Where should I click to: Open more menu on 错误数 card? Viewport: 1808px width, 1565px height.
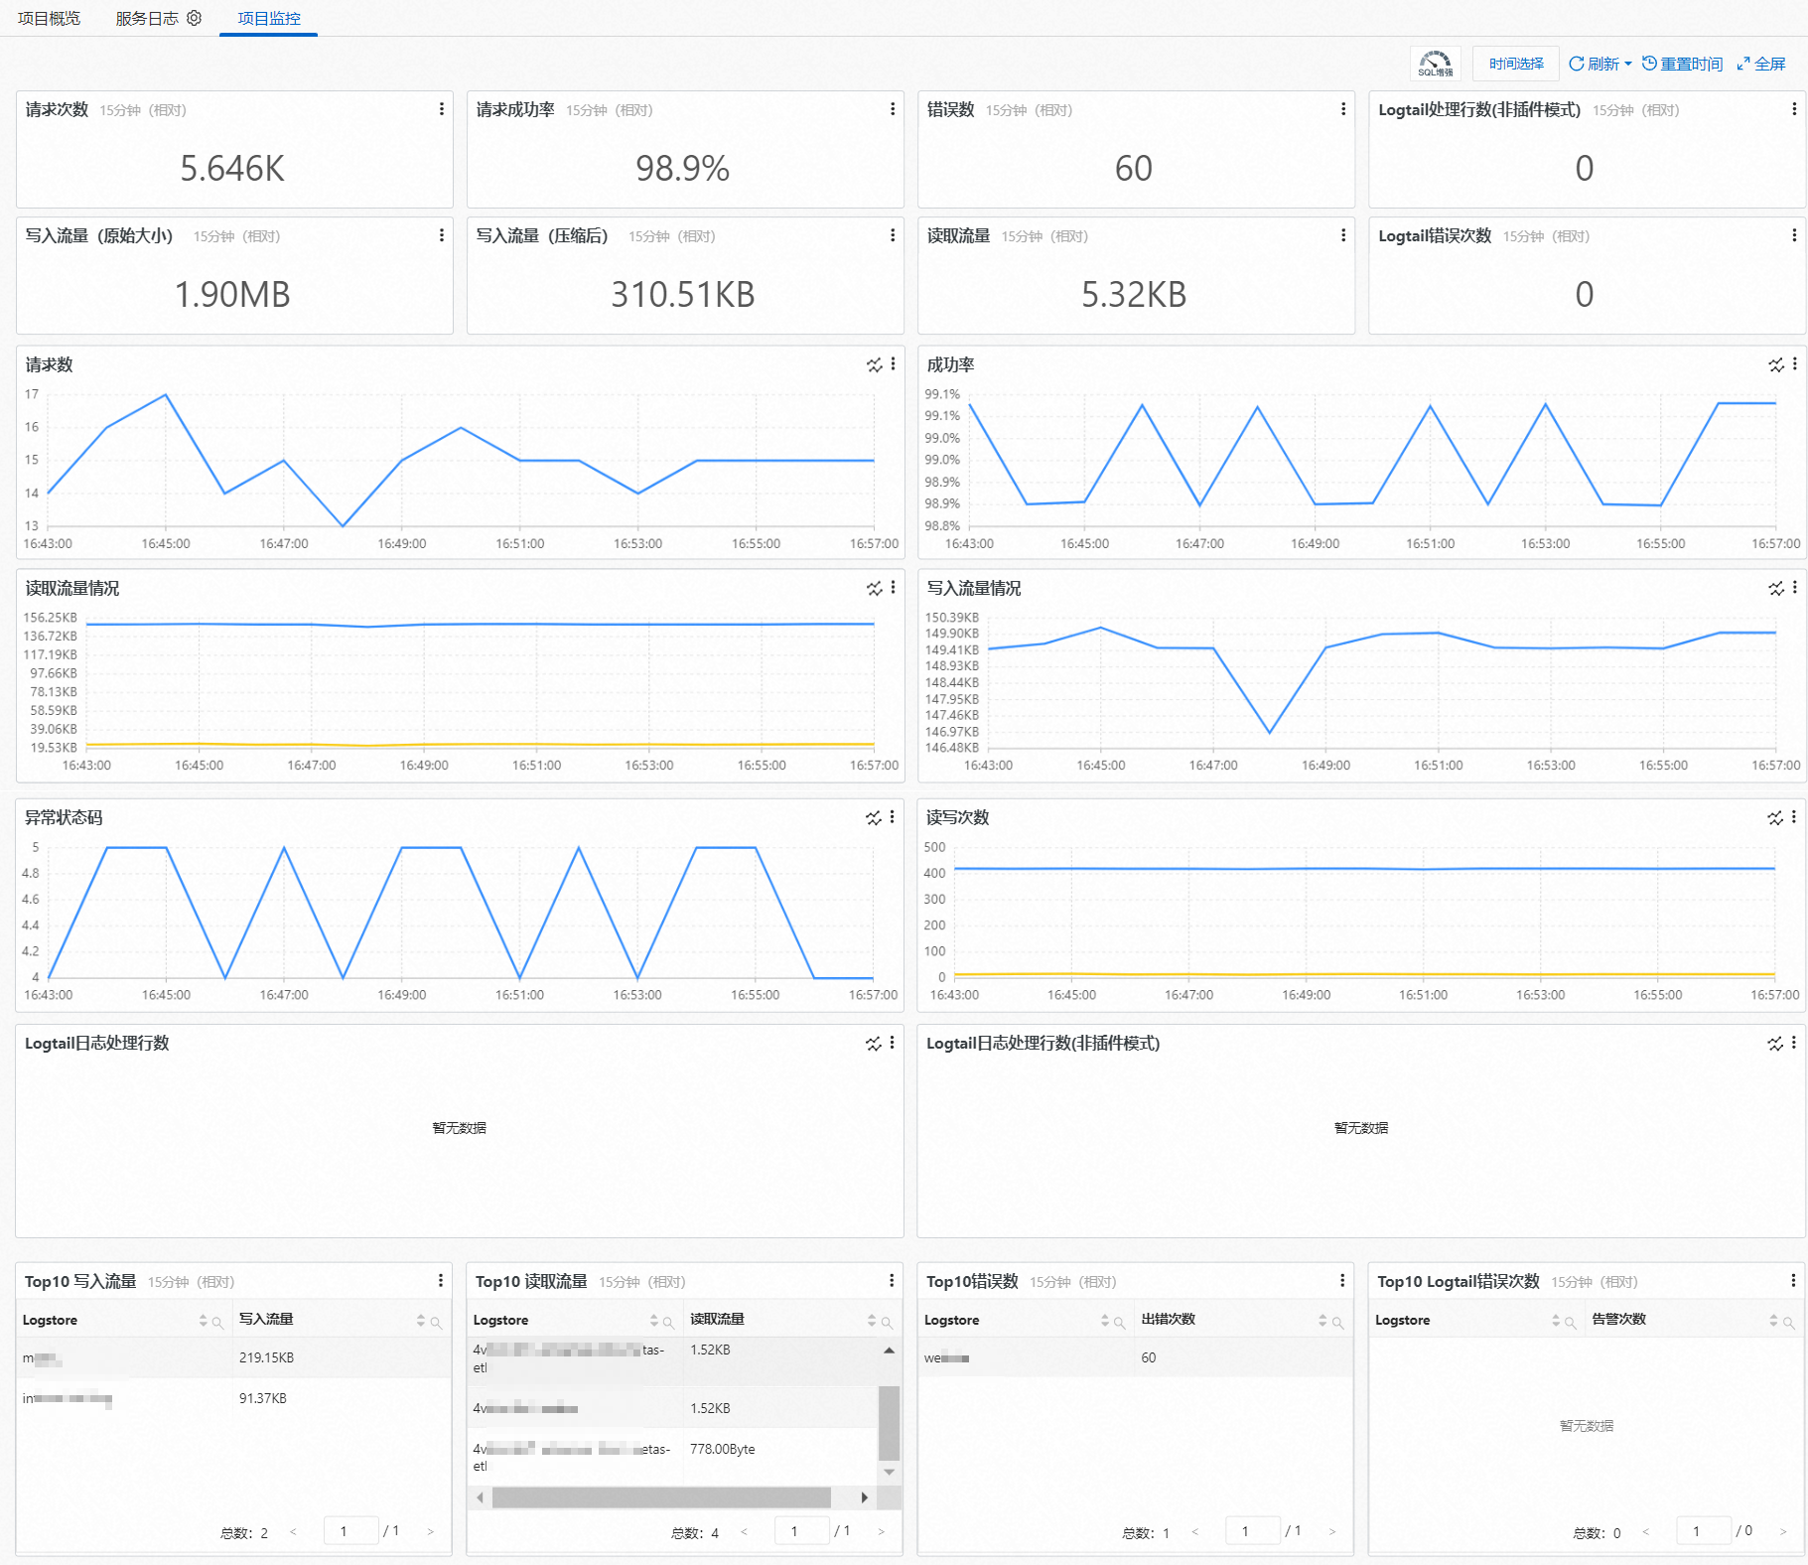pyautogui.click(x=1343, y=109)
